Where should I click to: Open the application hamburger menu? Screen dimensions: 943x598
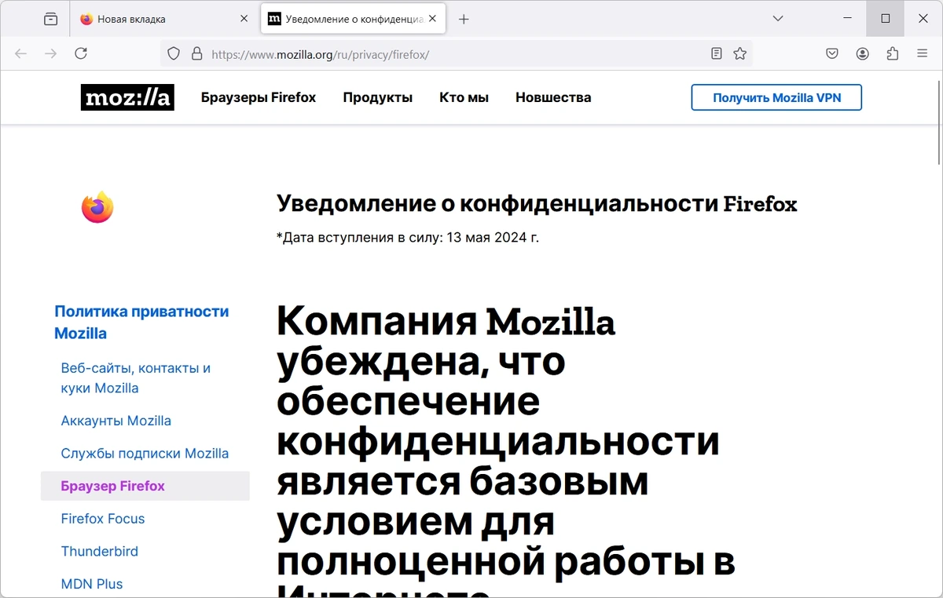click(x=923, y=53)
